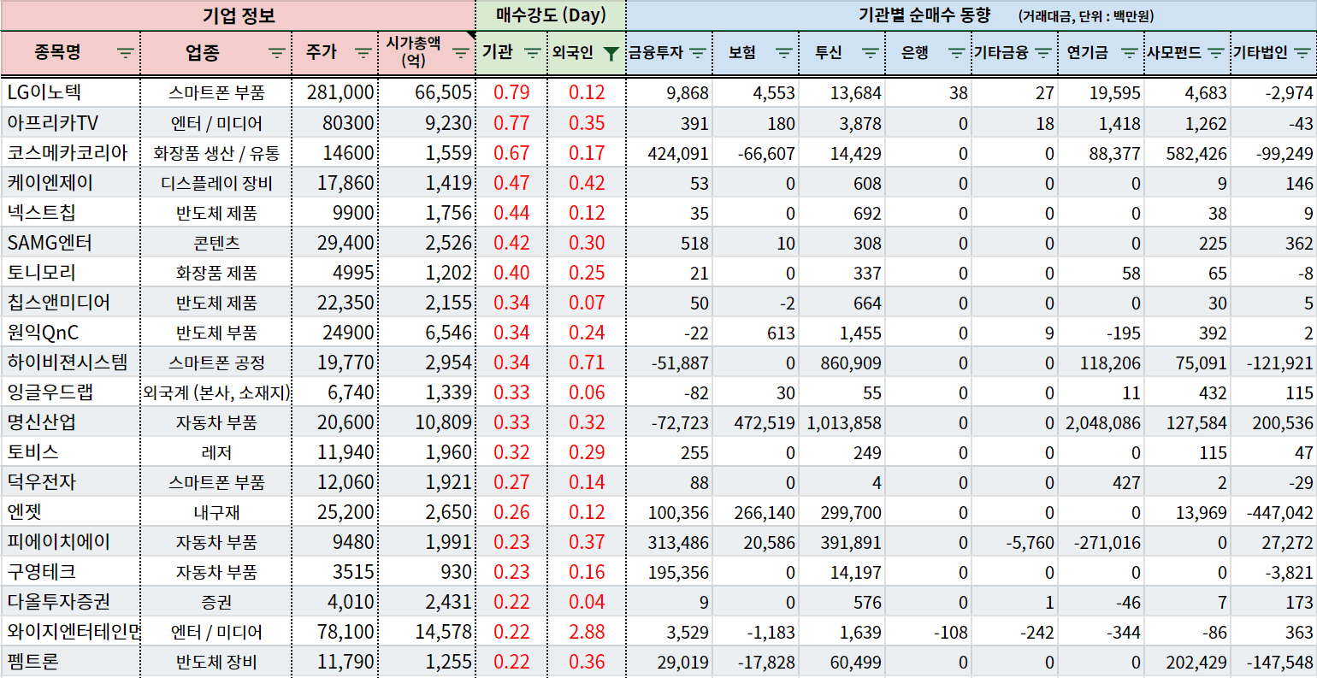Select the 구영테크 stock name cell

[x=70, y=572]
